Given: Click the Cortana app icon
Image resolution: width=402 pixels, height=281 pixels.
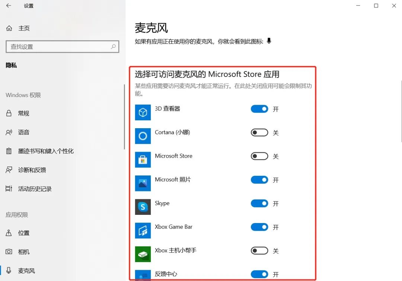Looking at the screenshot, I should (143, 136).
